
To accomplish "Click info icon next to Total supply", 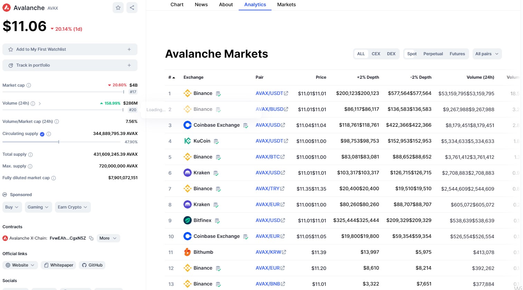I will coord(30,155).
